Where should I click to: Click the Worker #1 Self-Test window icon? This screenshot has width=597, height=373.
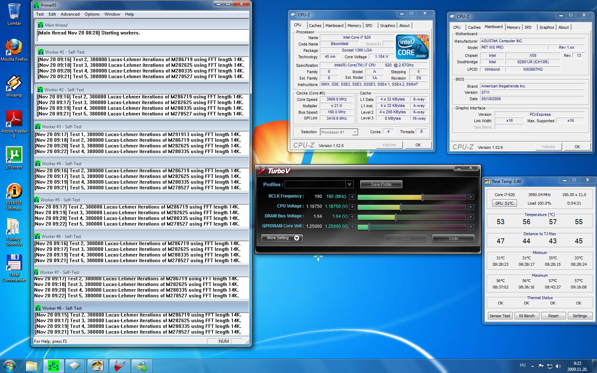41,52
